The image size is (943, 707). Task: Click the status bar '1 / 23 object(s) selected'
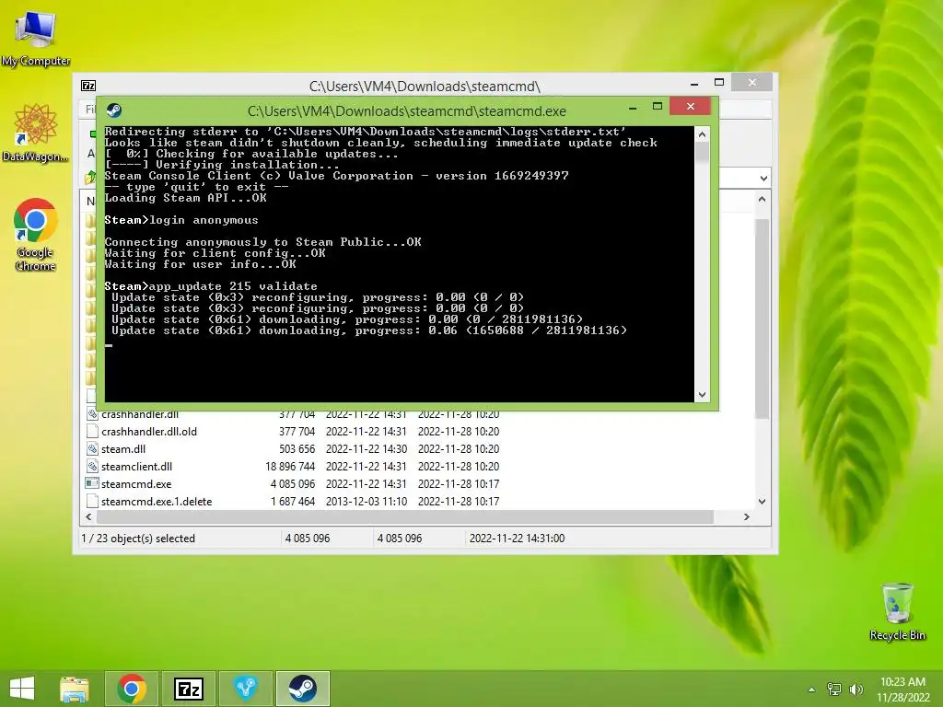(x=138, y=539)
